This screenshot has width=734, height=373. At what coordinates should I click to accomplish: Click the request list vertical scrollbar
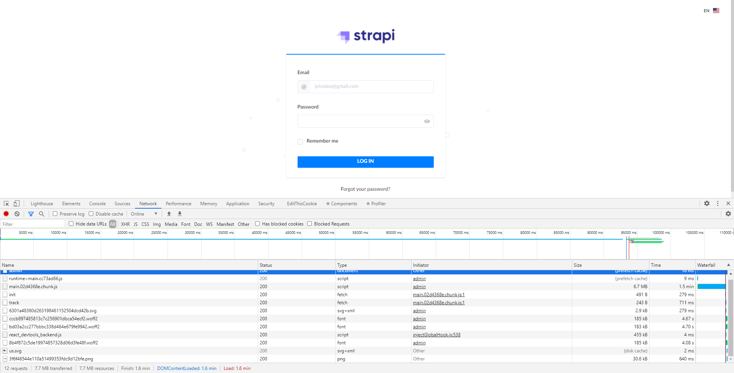point(731,317)
